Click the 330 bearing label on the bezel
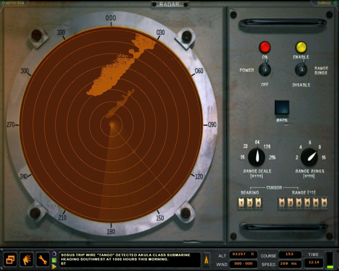 (61, 32)
